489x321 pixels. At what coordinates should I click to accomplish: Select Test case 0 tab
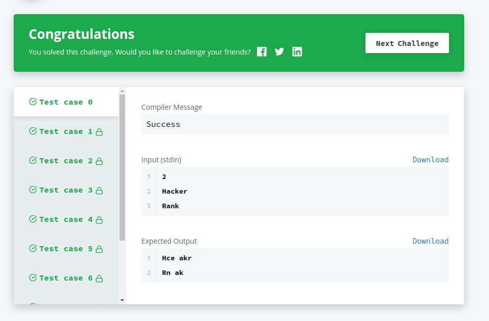click(66, 102)
